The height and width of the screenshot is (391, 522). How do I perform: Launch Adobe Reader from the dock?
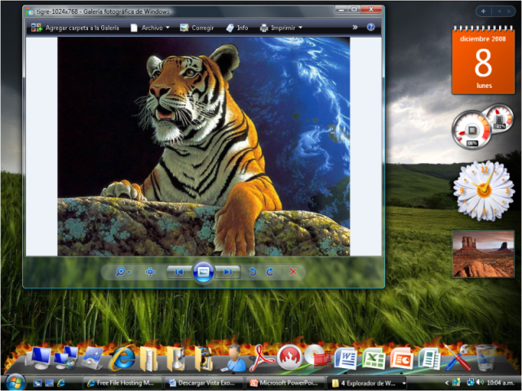point(259,357)
